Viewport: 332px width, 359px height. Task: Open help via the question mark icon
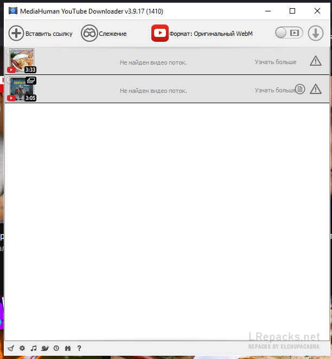pyautogui.click(x=79, y=348)
